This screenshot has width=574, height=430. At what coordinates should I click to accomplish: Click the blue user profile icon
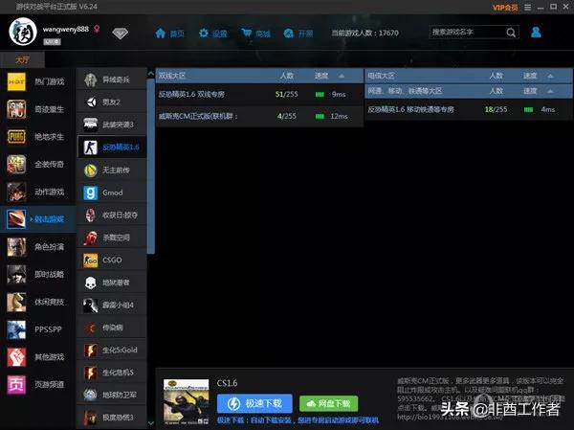click(x=536, y=33)
